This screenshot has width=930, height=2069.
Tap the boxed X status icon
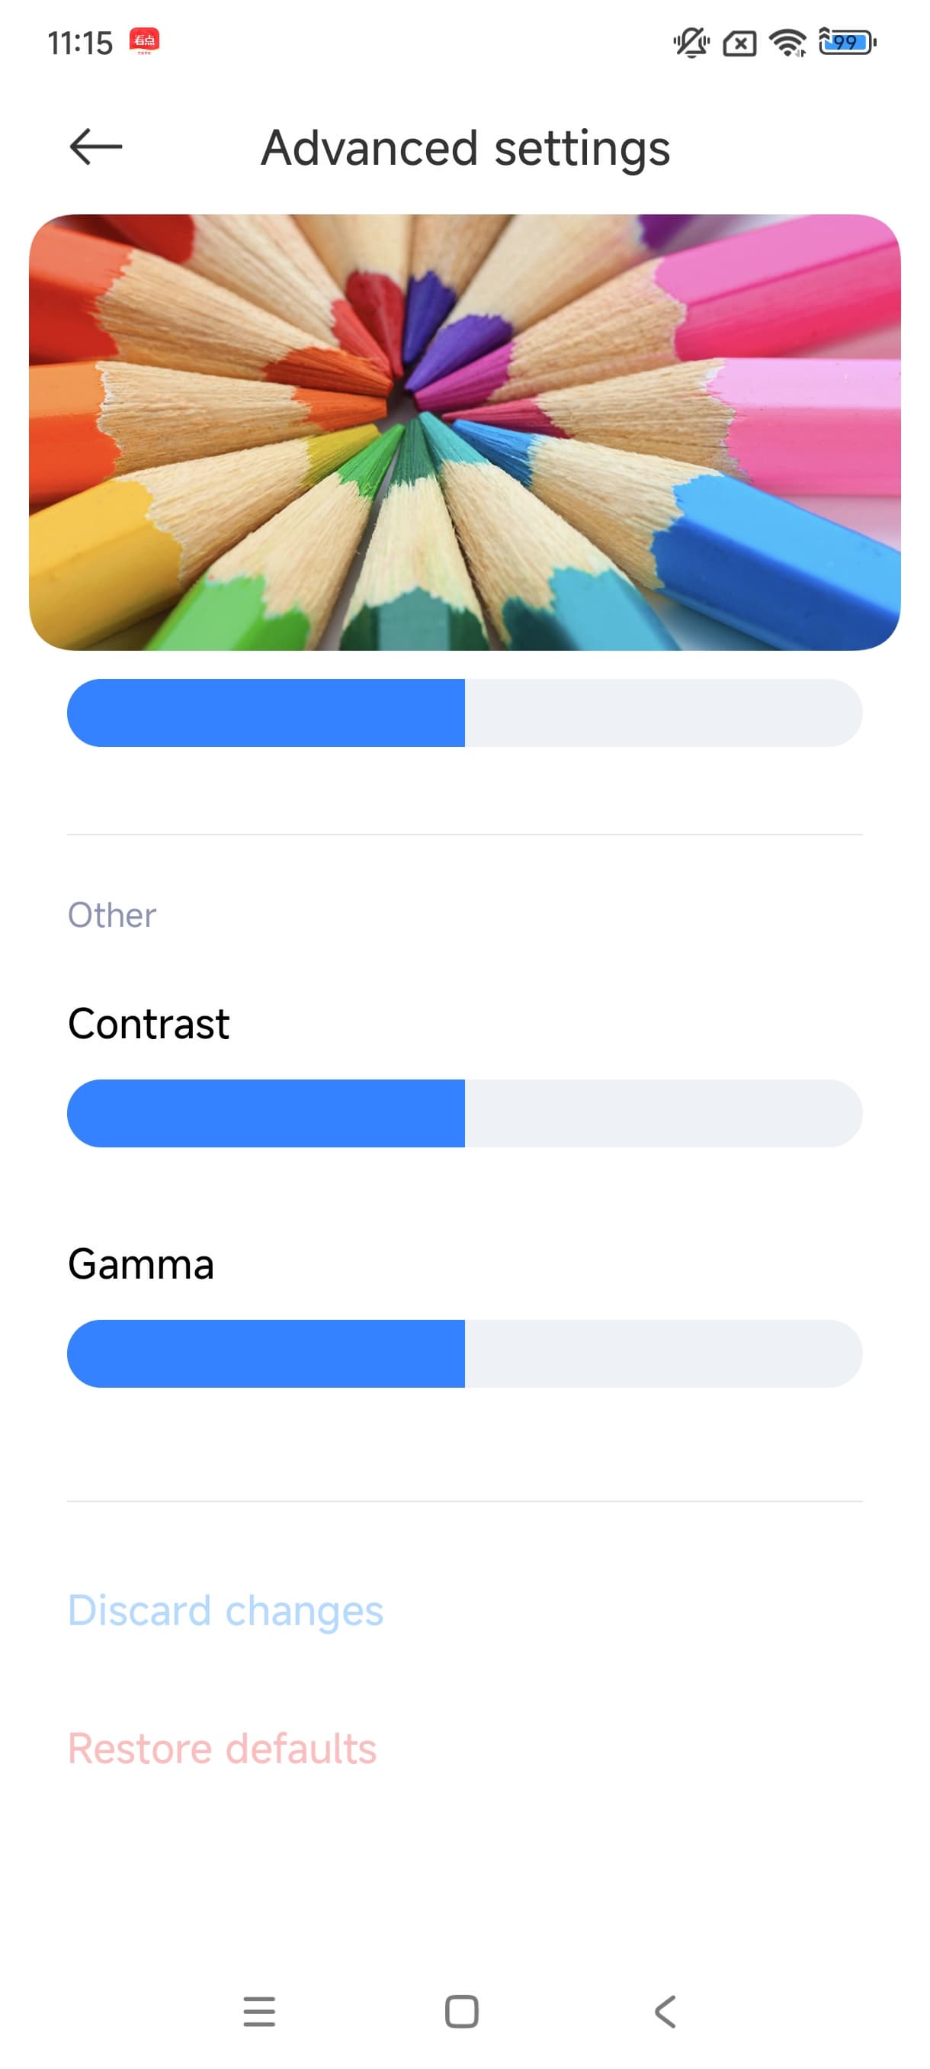coord(739,43)
